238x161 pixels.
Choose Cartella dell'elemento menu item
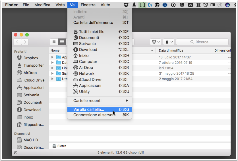[100, 23]
